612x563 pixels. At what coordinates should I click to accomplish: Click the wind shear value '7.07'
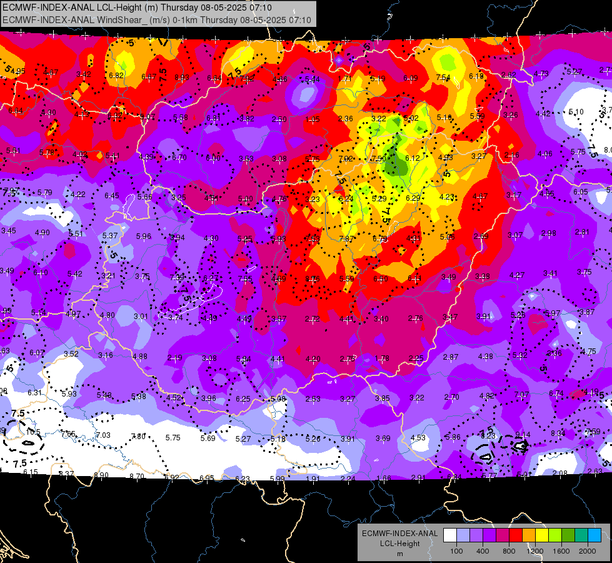(521, 394)
